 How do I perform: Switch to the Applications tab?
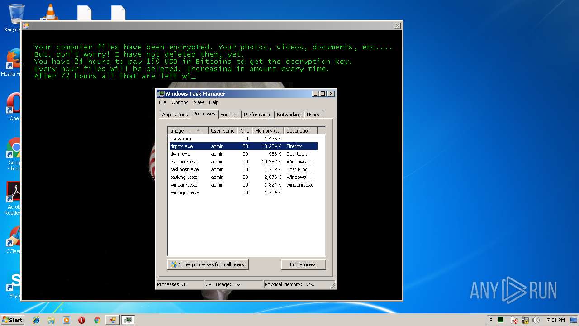175,115
